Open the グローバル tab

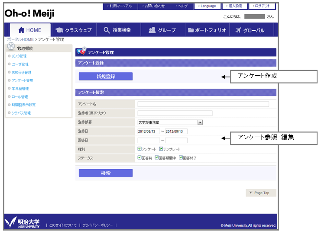click(x=252, y=30)
